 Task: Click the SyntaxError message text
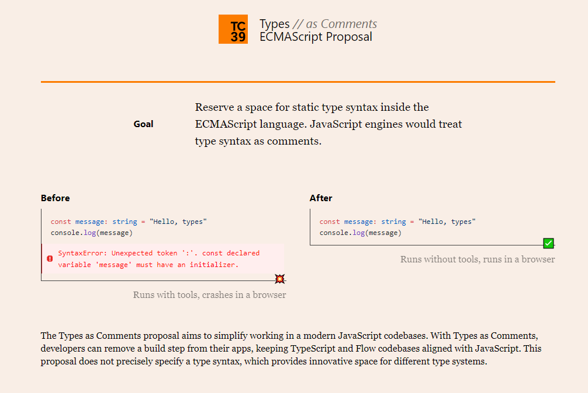pos(158,259)
